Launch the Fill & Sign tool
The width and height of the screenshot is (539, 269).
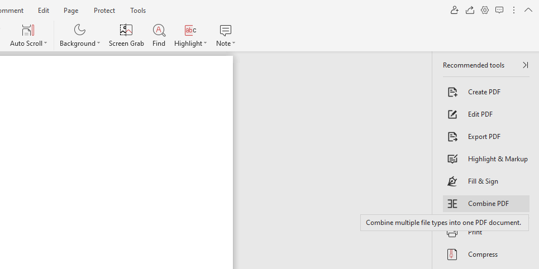point(483,181)
